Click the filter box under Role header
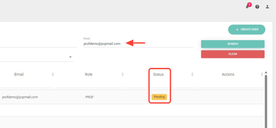Viewport: 276px width, 128px height. click(x=89, y=84)
